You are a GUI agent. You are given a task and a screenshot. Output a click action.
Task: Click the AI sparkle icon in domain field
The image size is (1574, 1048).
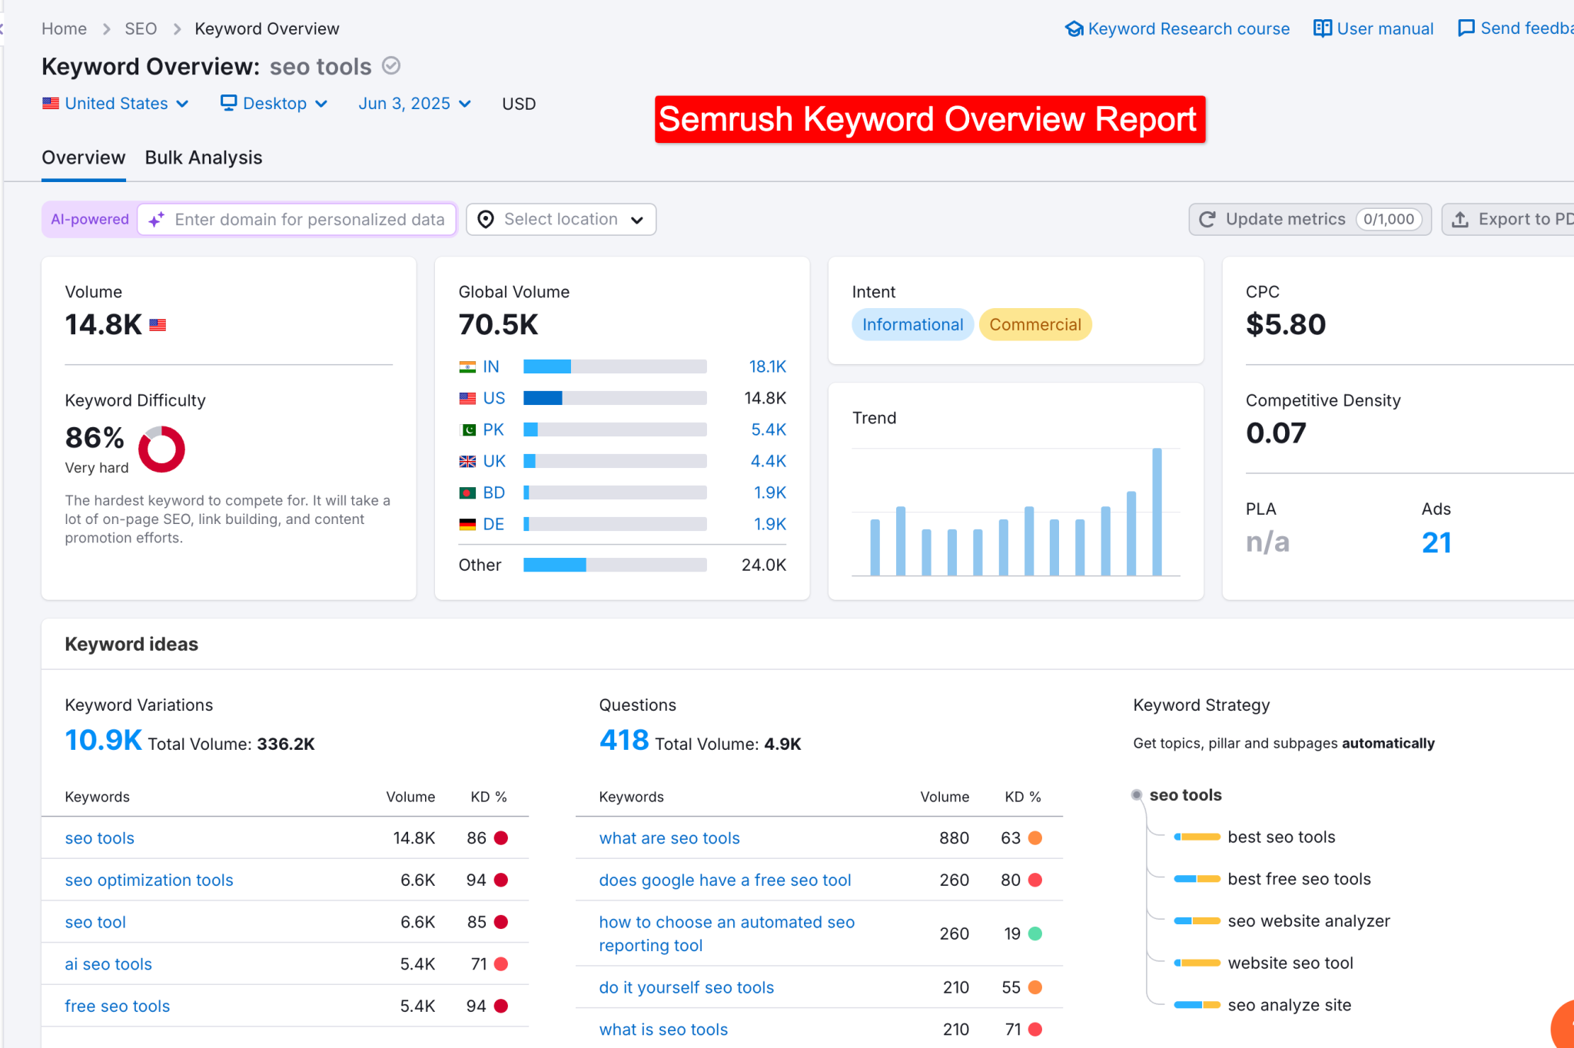click(156, 220)
